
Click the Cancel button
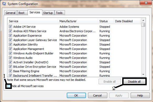point(98,95)
